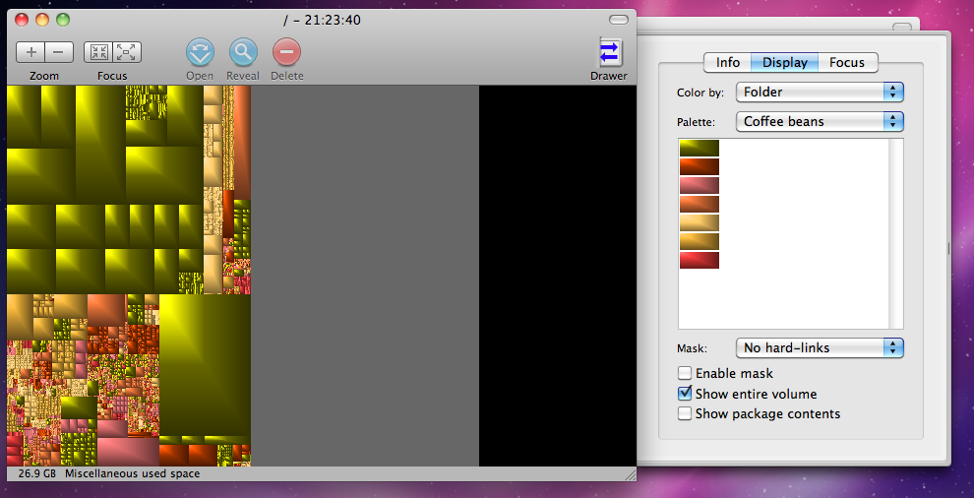
Task: Click the window resize grip corner
Action: pyautogui.click(x=630, y=474)
